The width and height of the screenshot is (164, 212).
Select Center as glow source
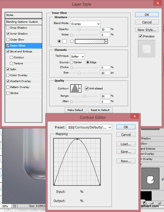[71, 62]
